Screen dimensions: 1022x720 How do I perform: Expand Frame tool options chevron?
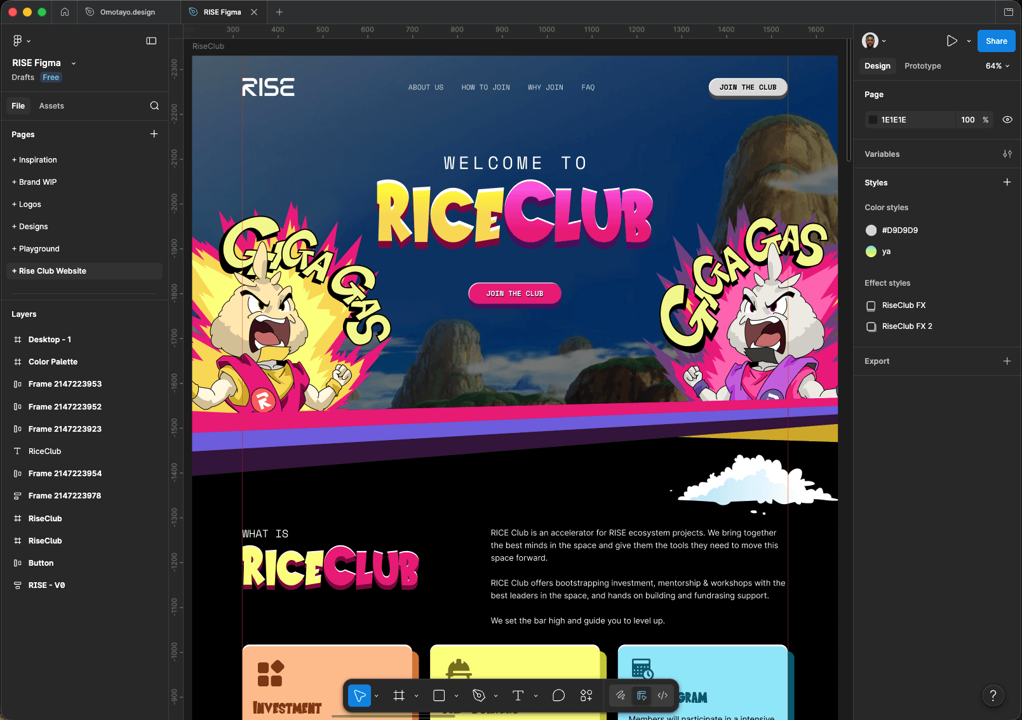417,696
